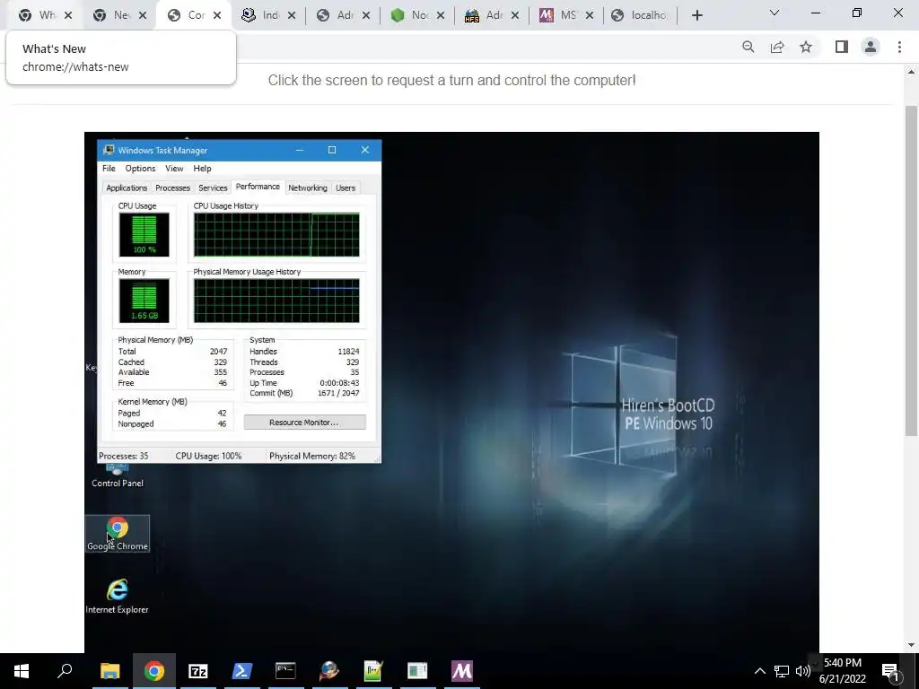Open Notepad++ icon in the taskbar
The image size is (919, 689).
pyautogui.click(x=373, y=671)
